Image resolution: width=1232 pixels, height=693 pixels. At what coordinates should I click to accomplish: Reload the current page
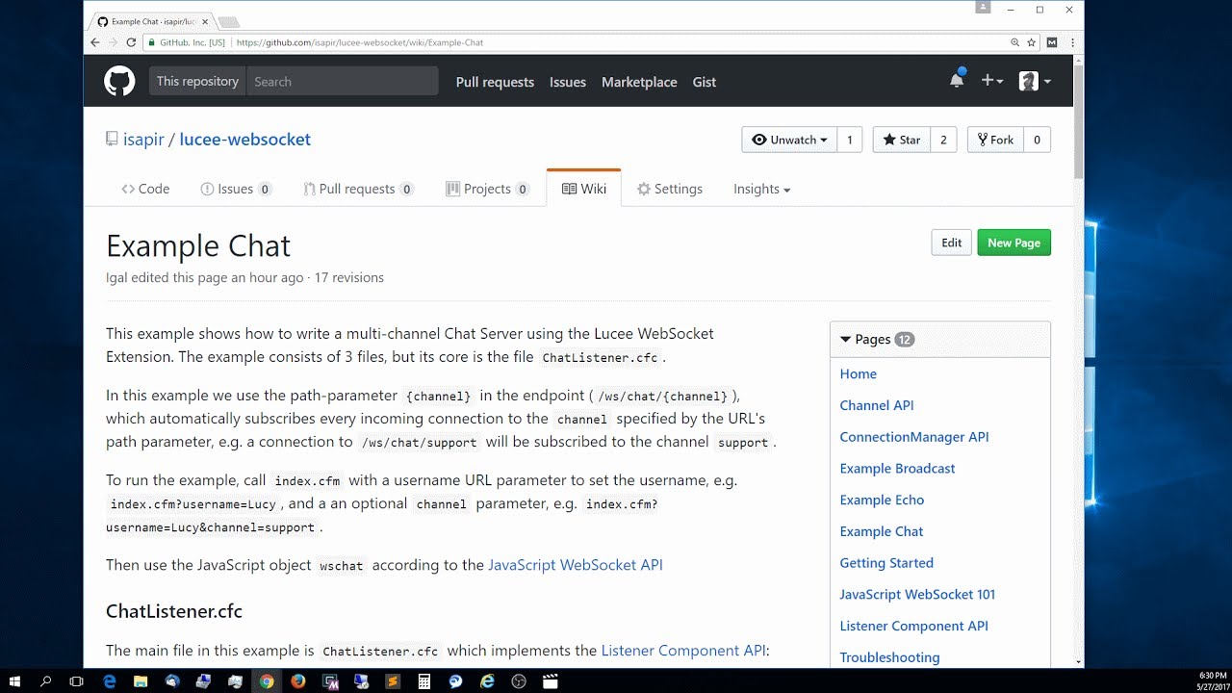pyautogui.click(x=133, y=42)
